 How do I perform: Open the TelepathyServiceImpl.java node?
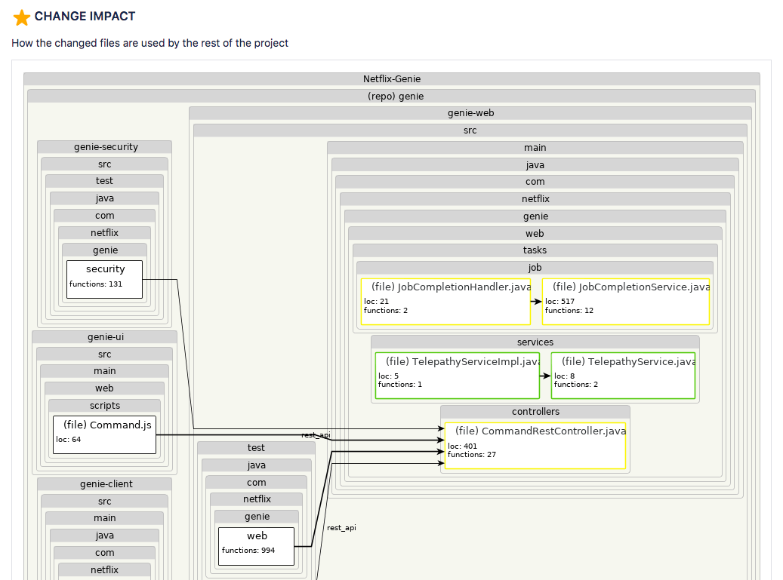pos(457,375)
